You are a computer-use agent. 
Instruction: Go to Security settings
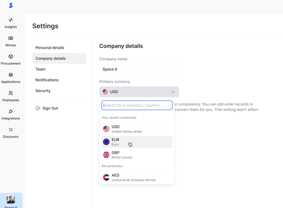43,91
